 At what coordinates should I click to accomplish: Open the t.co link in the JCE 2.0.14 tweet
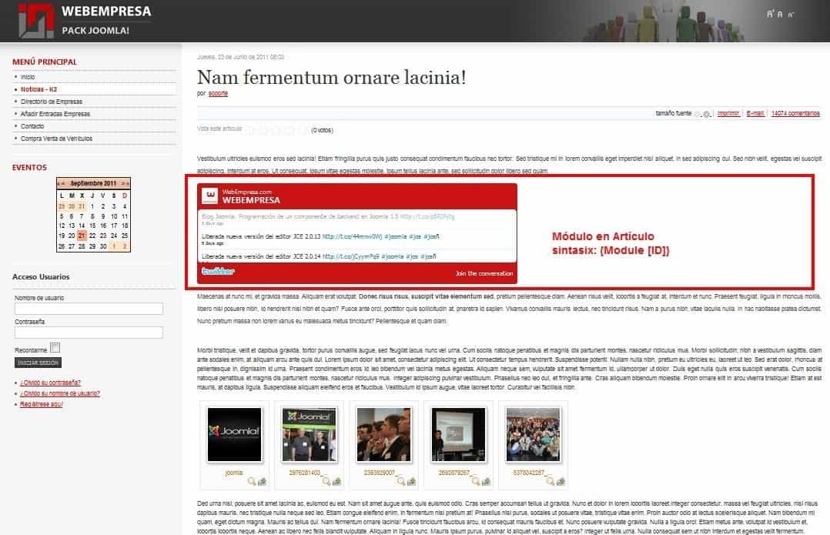tap(350, 256)
